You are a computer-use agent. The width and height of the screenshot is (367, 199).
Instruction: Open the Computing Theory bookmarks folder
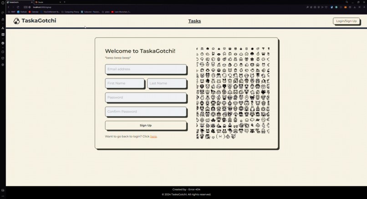pyautogui.click(x=70, y=12)
